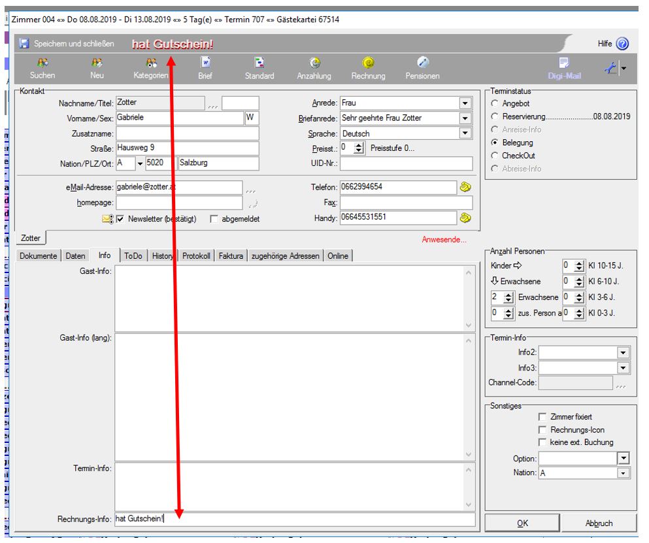Check the keine ext. Buchung checkbox
The width and height of the screenshot is (649, 543).
tap(542, 442)
